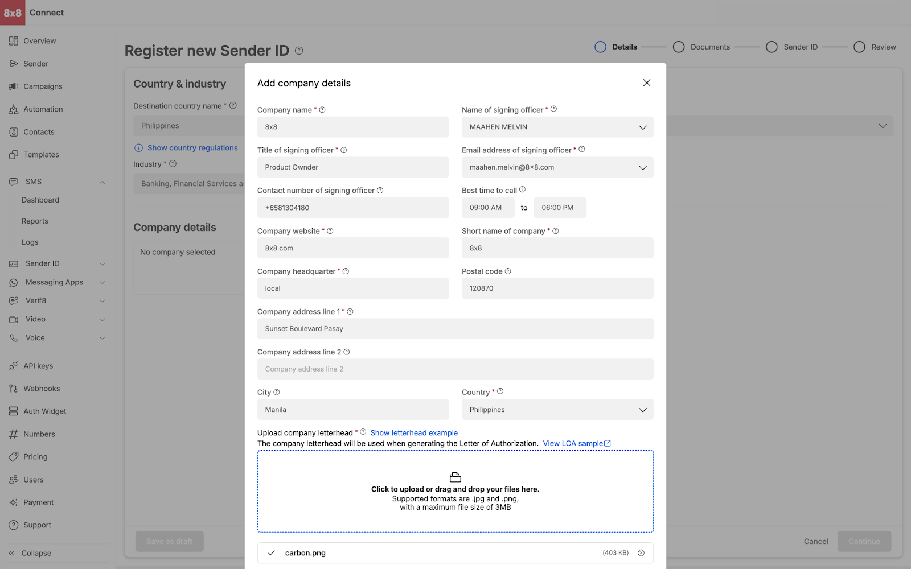This screenshot has height=569, width=911.
Task: Click Show letterhead example link
Action: point(414,433)
